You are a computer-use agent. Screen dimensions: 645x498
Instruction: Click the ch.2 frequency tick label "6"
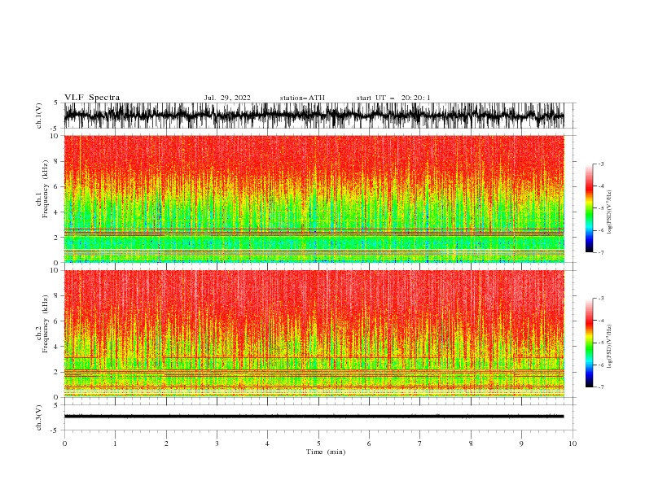[57, 321]
